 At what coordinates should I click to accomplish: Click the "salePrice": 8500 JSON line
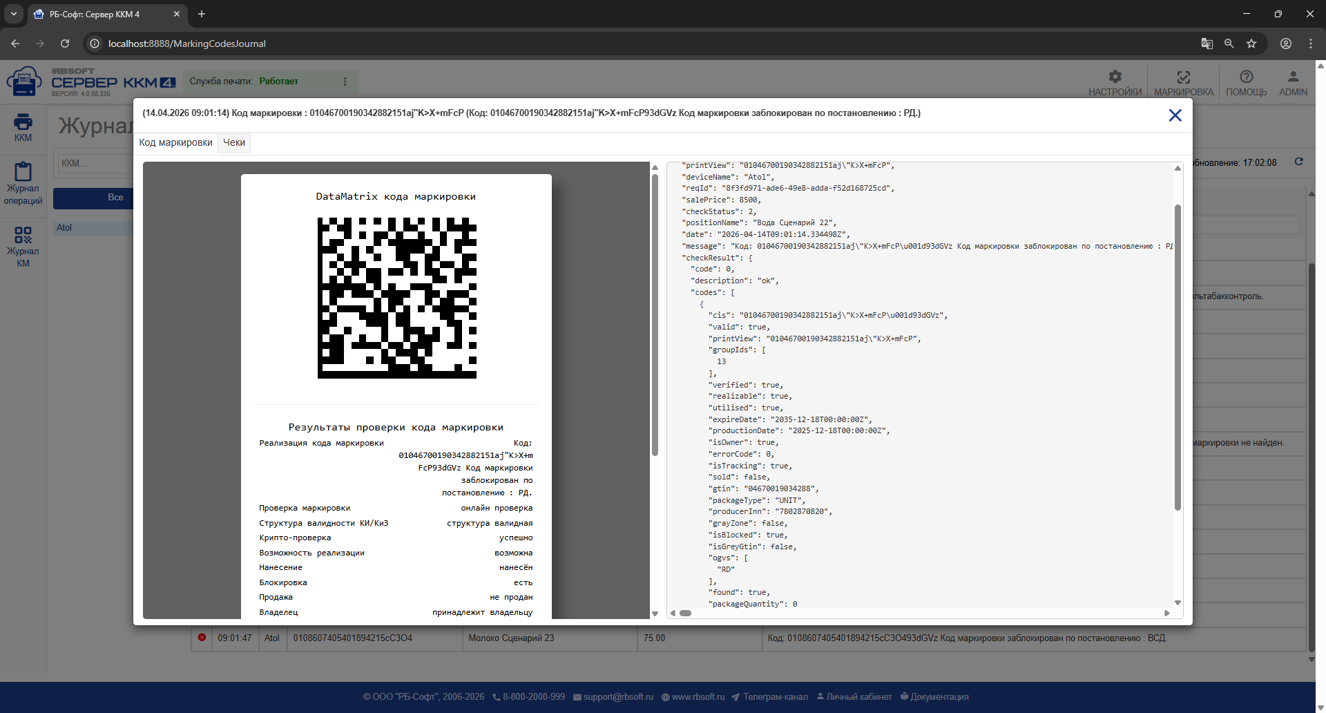pyautogui.click(x=721, y=200)
